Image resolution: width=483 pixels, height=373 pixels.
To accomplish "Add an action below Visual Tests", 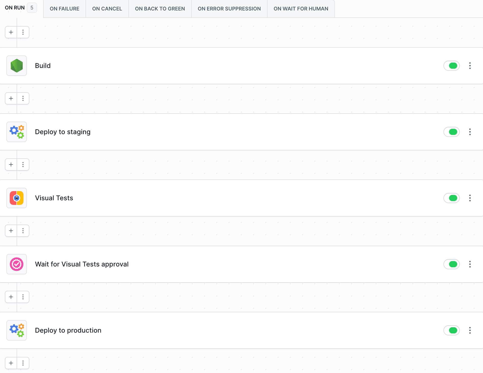I will (11, 231).
